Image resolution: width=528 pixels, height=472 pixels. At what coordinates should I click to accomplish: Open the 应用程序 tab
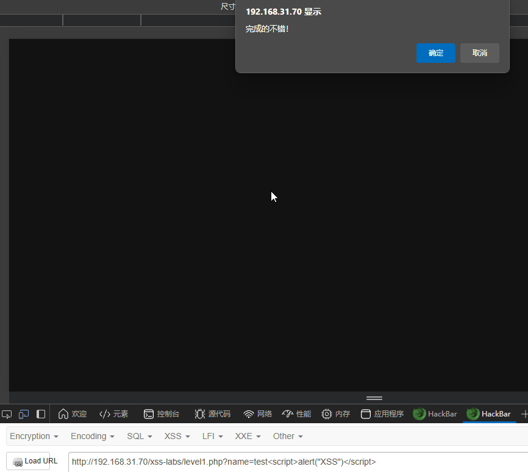(x=382, y=414)
